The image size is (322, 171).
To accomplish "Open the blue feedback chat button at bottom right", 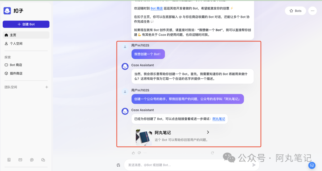I will pos(312,165).
